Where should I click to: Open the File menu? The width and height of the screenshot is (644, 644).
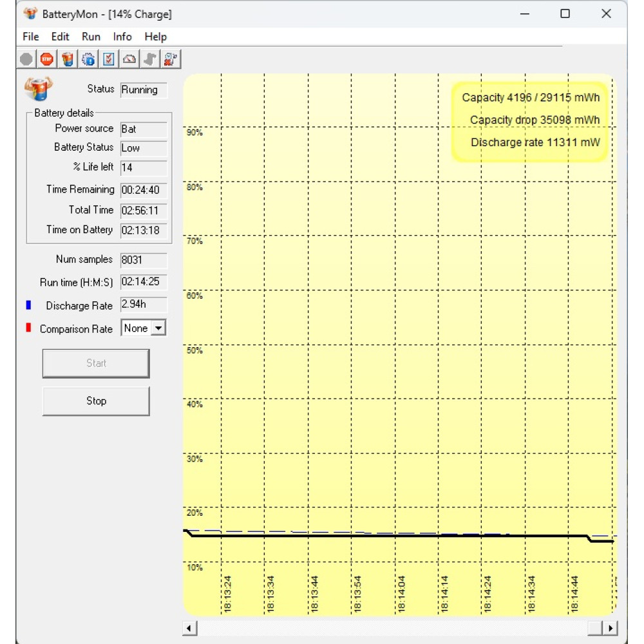coord(30,37)
